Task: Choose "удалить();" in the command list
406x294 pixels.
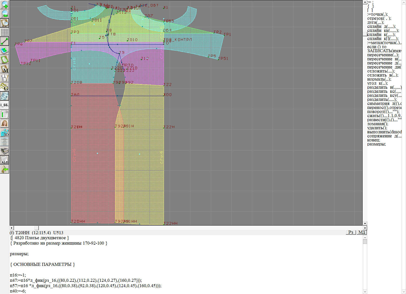Action: [377, 128]
